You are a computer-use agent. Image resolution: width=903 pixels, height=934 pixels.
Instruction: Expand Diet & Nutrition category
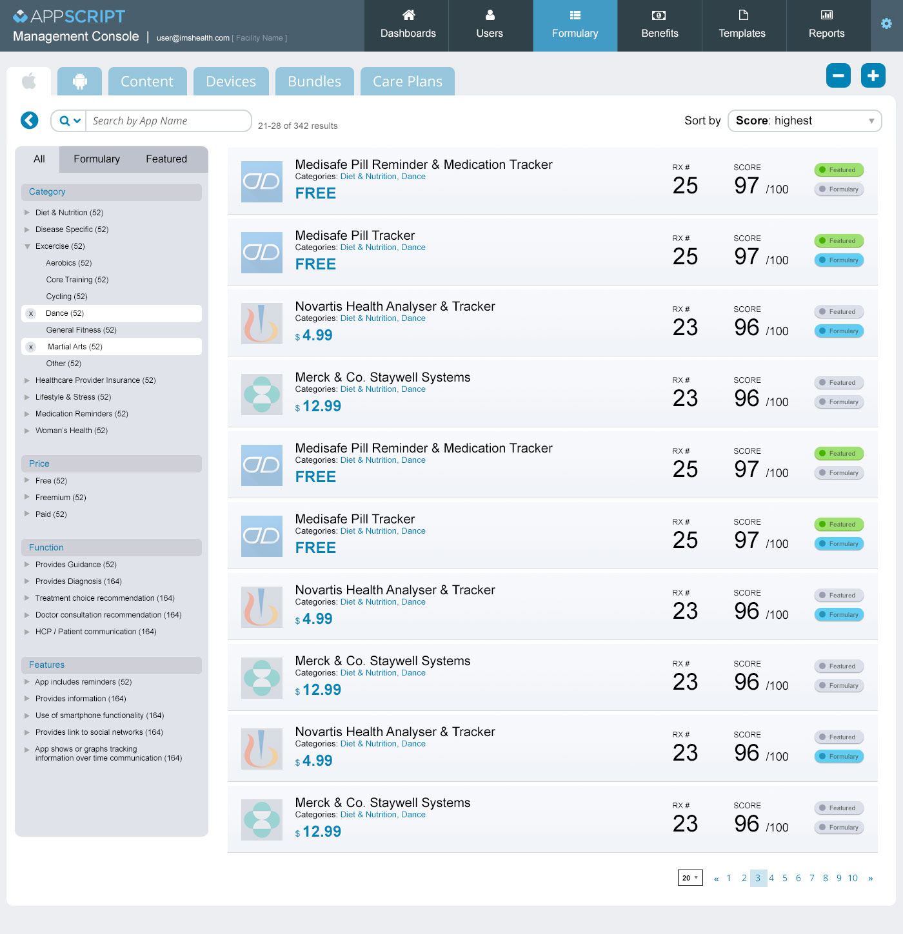[27, 213]
